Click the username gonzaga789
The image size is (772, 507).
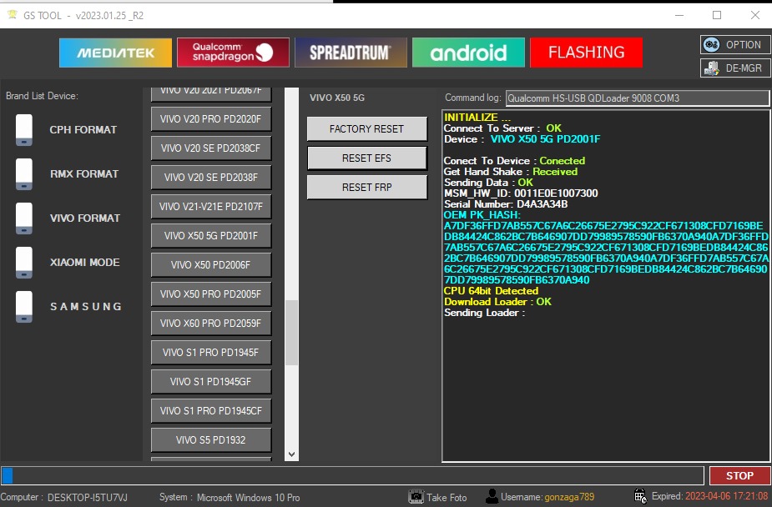tap(569, 497)
